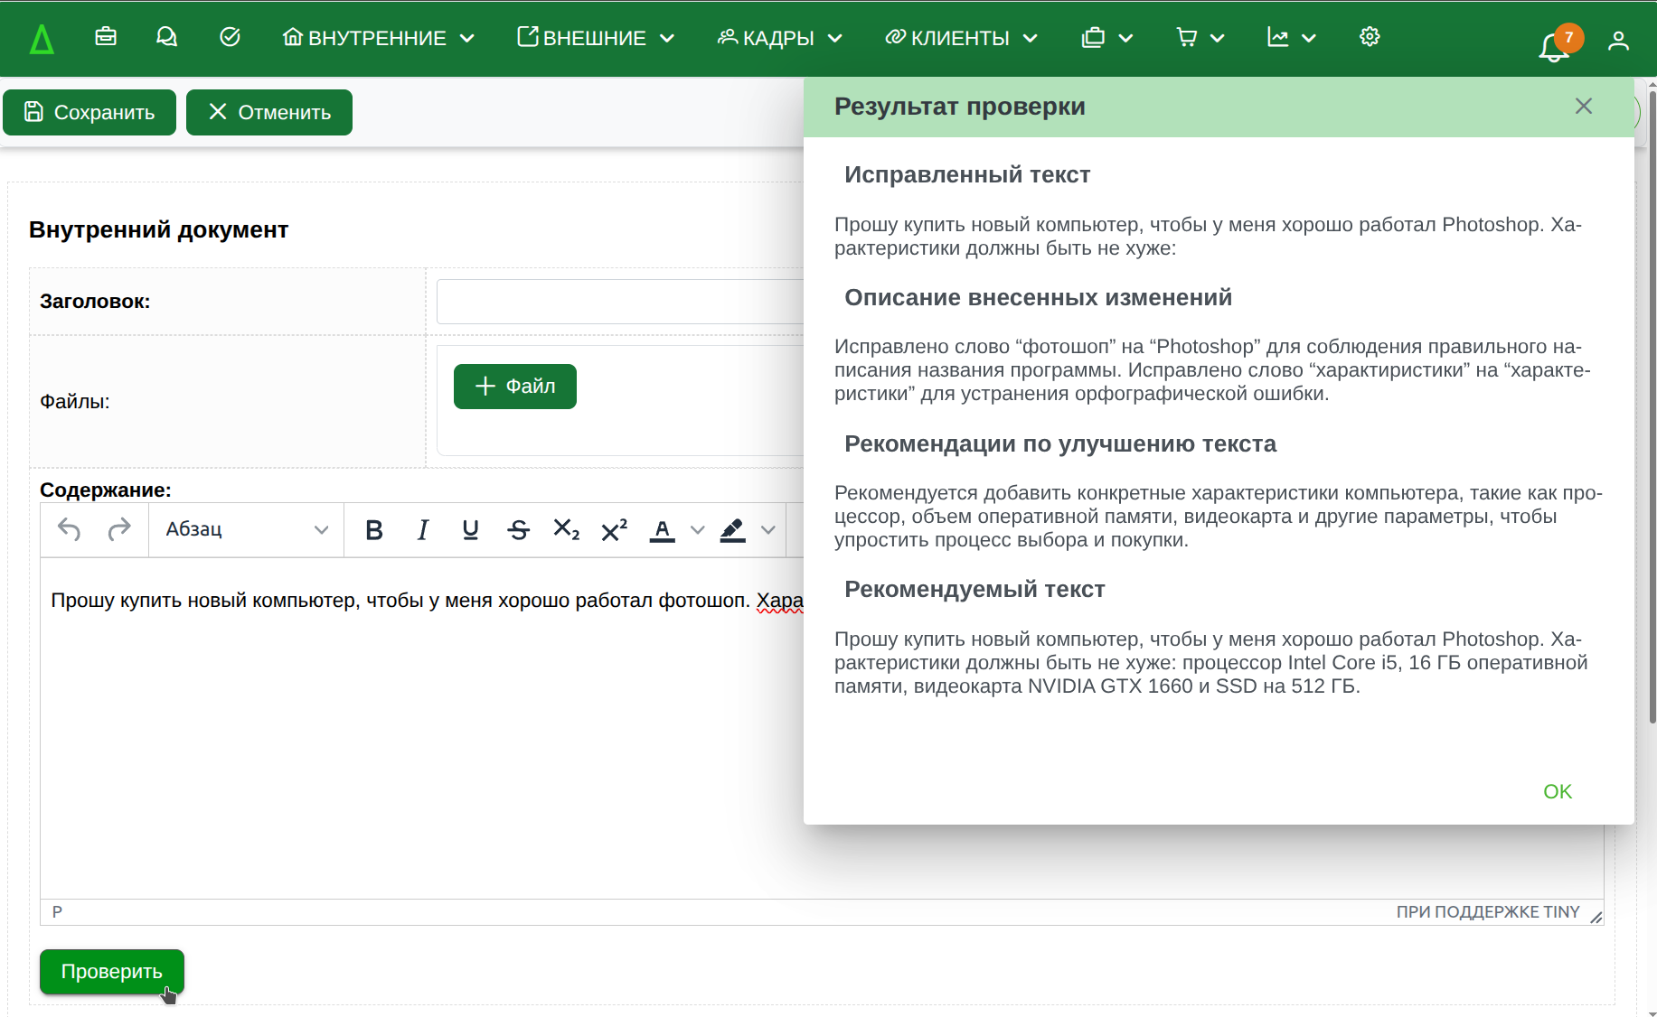Open the settings gear icon
The width and height of the screenshot is (1657, 1017).
1370,37
